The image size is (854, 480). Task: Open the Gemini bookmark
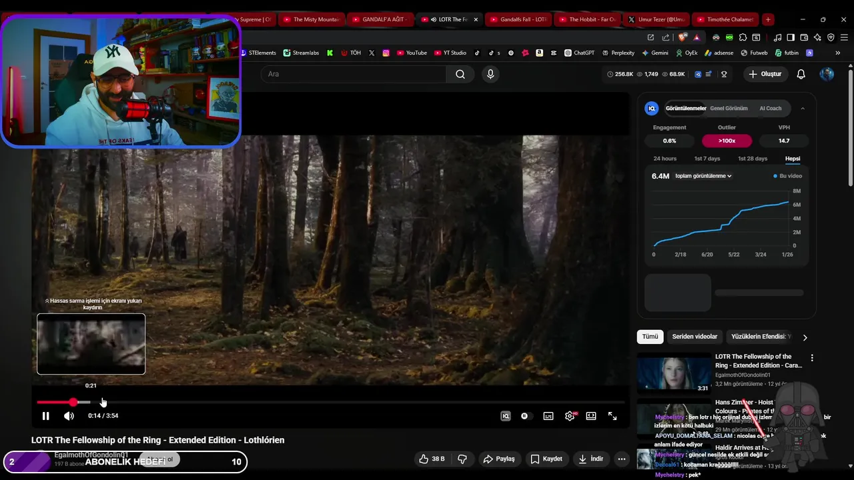655,53
